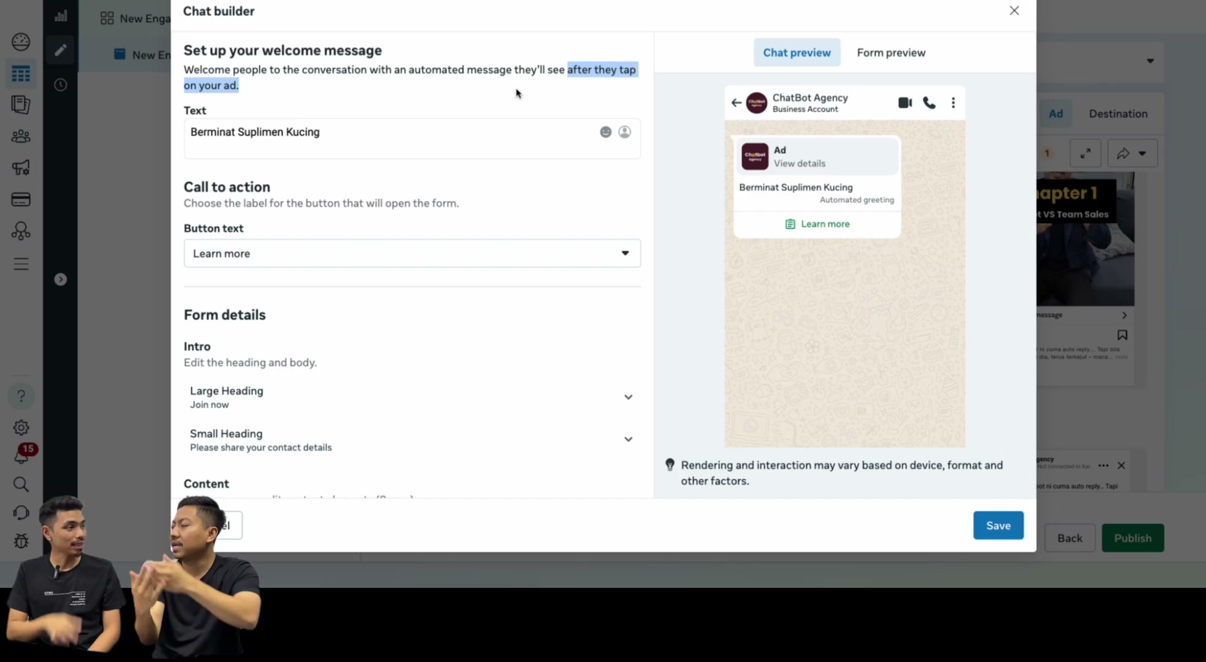
Task: Click the video call icon in chat preview
Action: click(905, 103)
